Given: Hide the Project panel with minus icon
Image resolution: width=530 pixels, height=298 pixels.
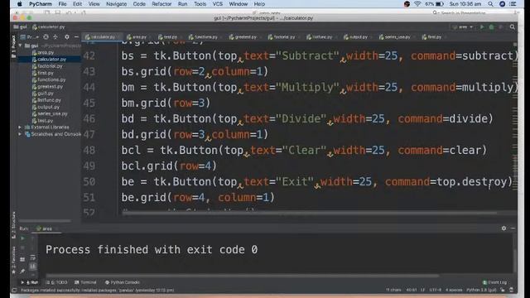Looking at the screenshot, I should [x=76, y=36].
